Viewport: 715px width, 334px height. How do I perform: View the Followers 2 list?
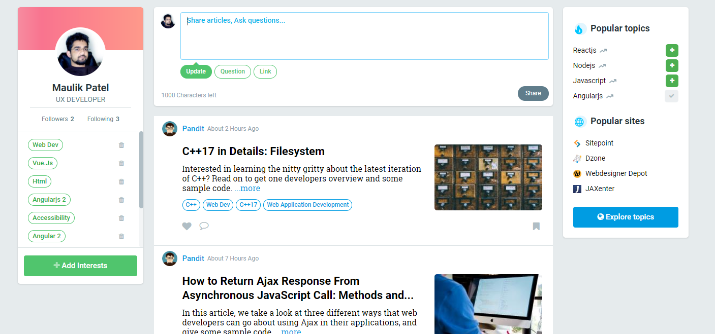(58, 119)
